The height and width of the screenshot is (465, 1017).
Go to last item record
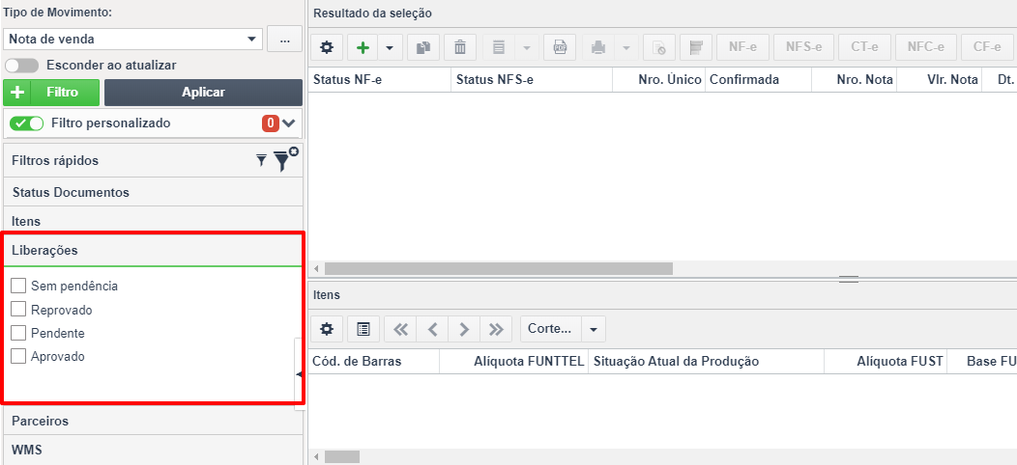(496, 329)
